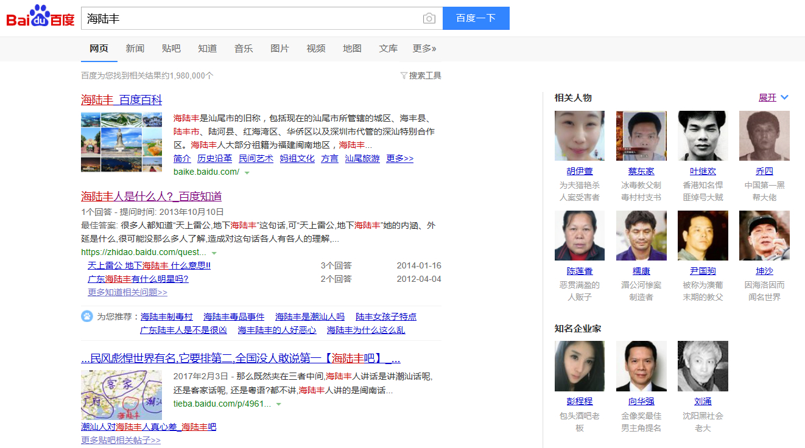Switch to the 图片 tab
The image size is (805, 448).
pyautogui.click(x=279, y=49)
